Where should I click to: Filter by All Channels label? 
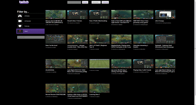[x=28, y=21]
